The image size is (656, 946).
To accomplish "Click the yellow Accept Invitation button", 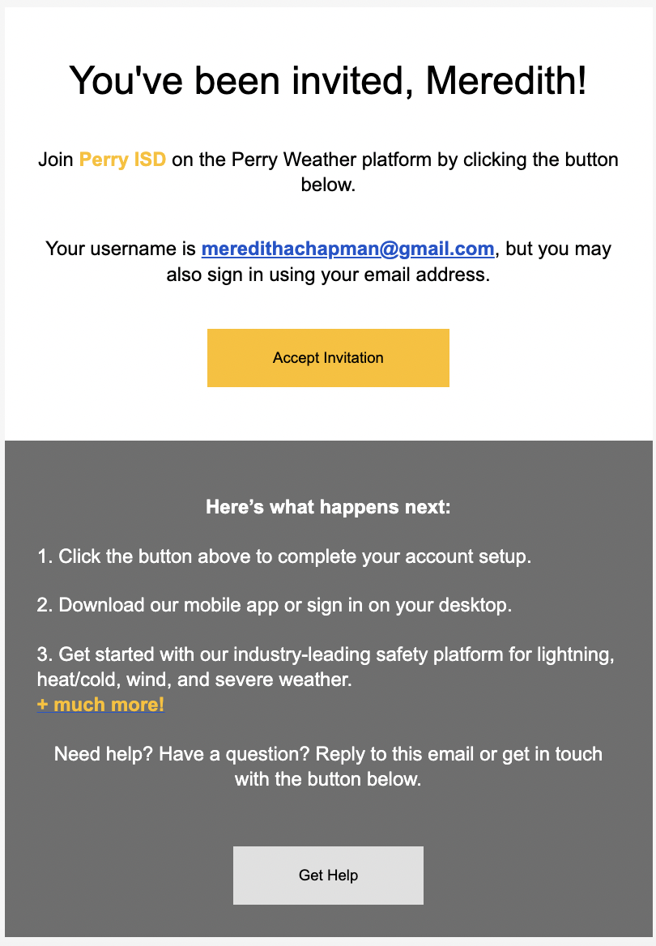I will [328, 358].
